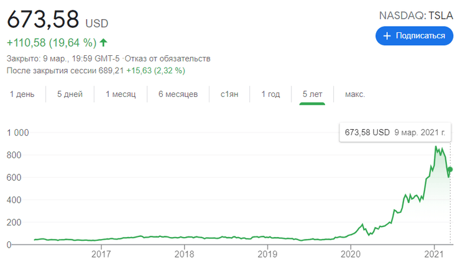Click the +110,58 (19,64 %) change text
460x260 pixels.
pos(52,43)
